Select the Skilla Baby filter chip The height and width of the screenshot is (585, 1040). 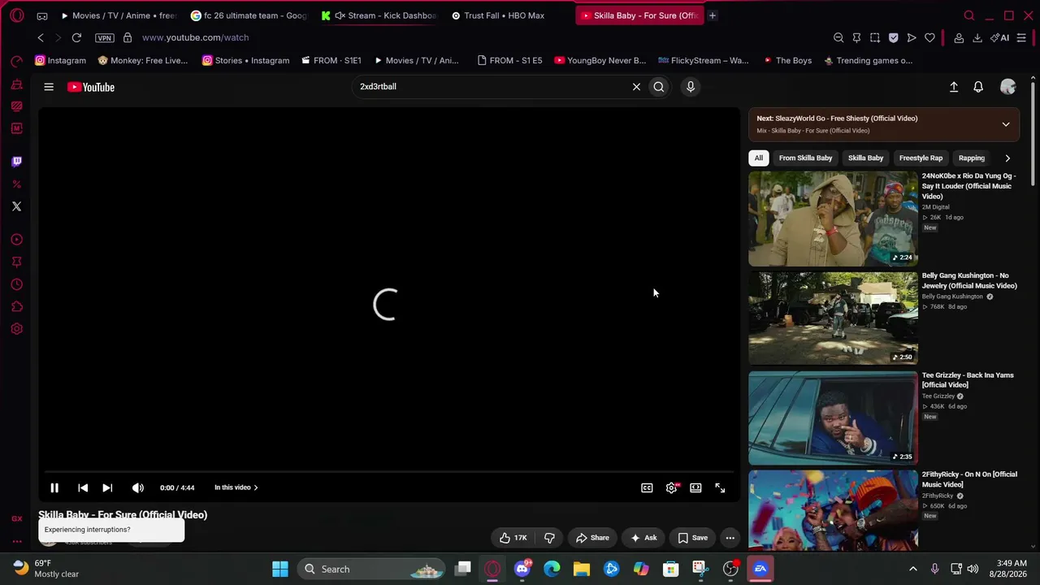(x=865, y=158)
